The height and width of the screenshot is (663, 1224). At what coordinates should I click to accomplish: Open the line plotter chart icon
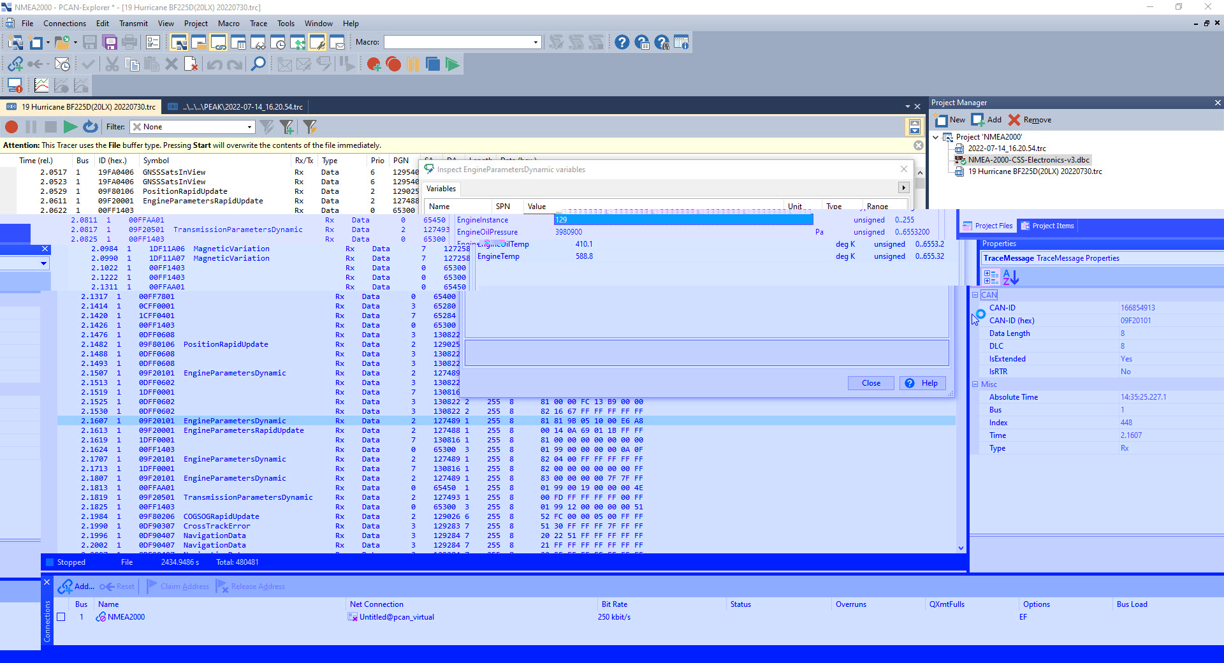[41, 85]
